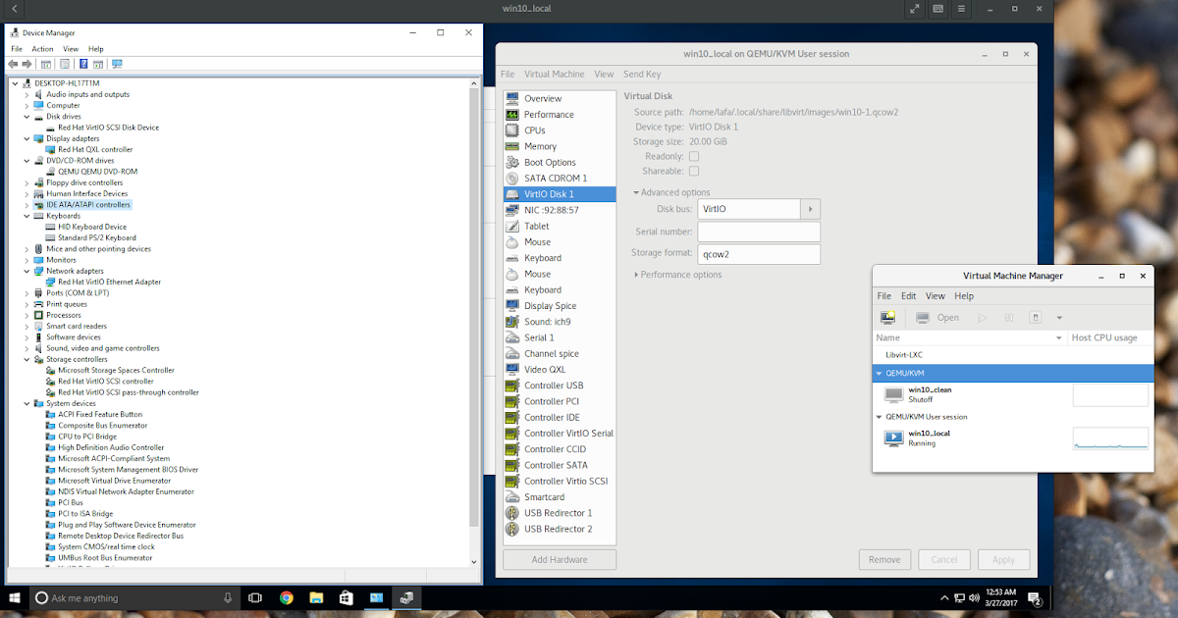Select Red Hat VirtIO Ethernet Adapter

tap(109, 282)
